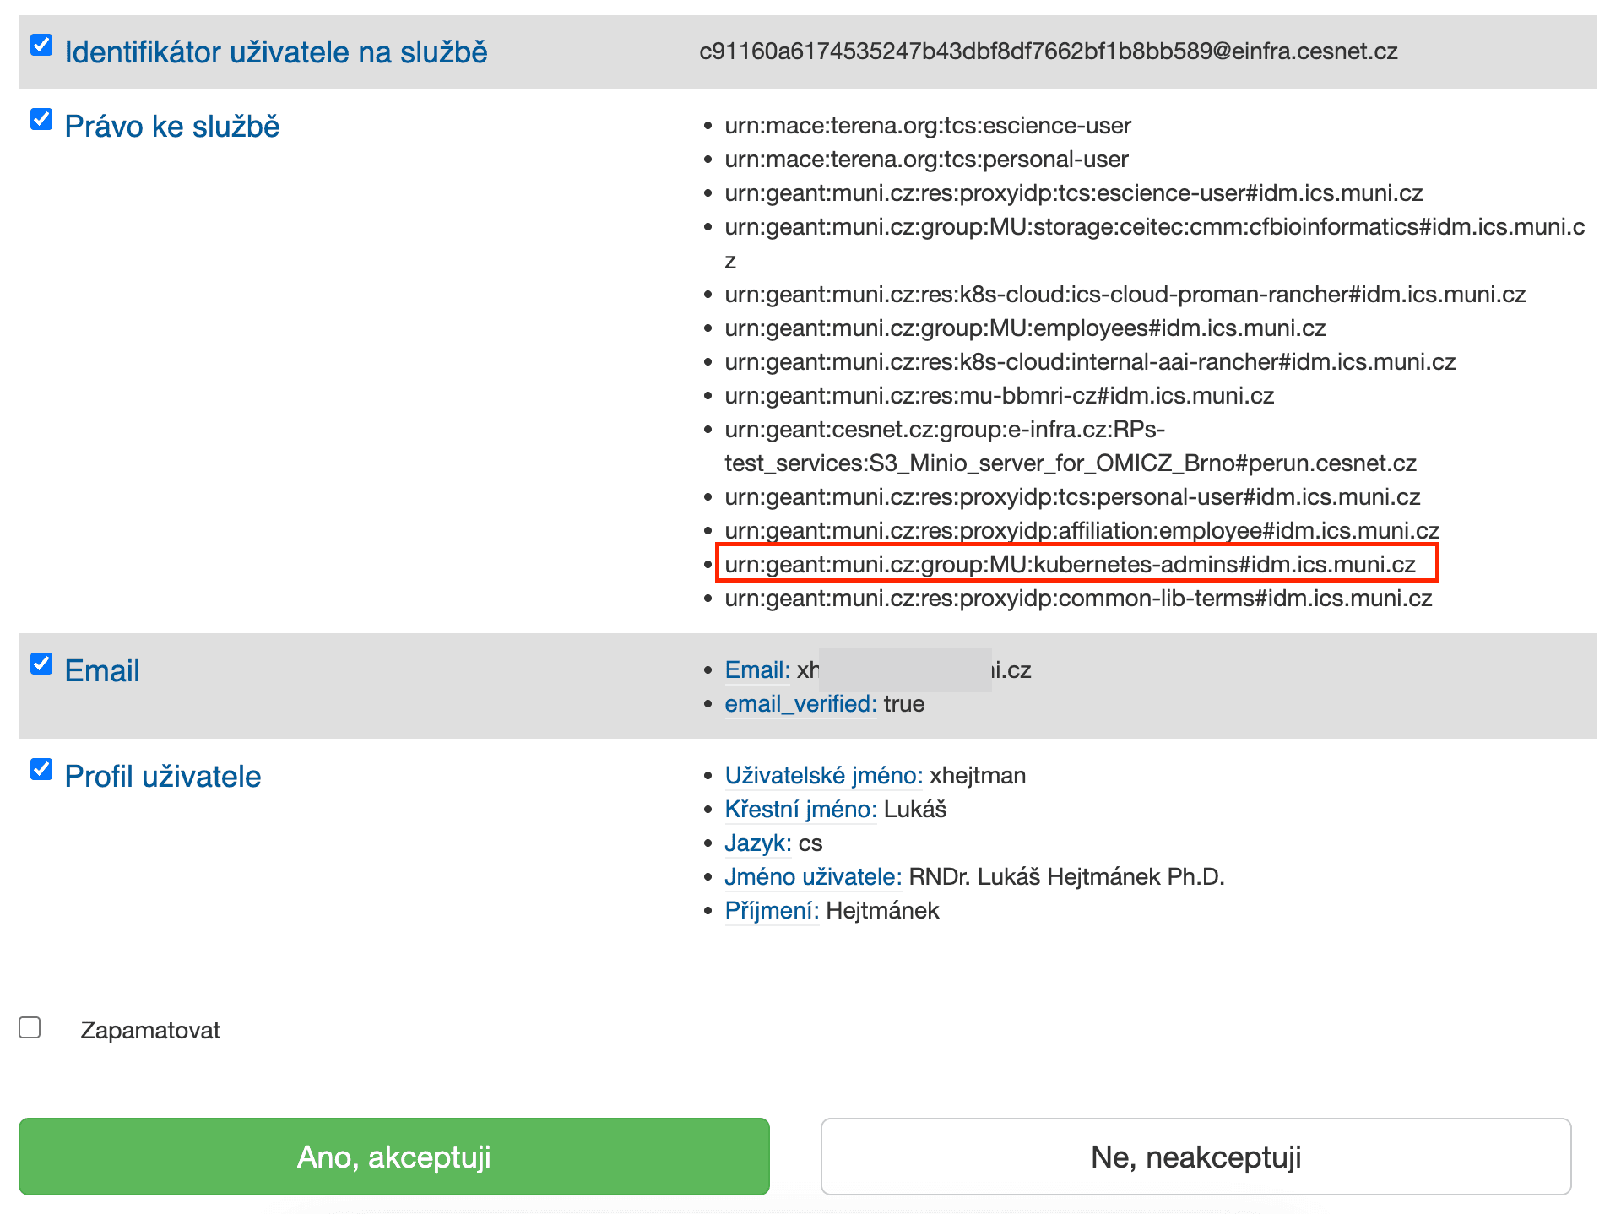Click the Jazyk attribute label

pos(757,843)
